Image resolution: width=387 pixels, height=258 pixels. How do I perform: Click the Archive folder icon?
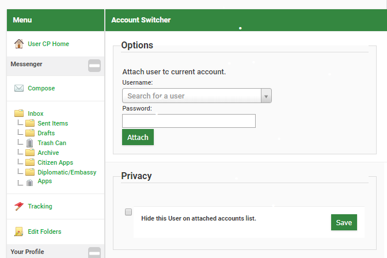30,153
